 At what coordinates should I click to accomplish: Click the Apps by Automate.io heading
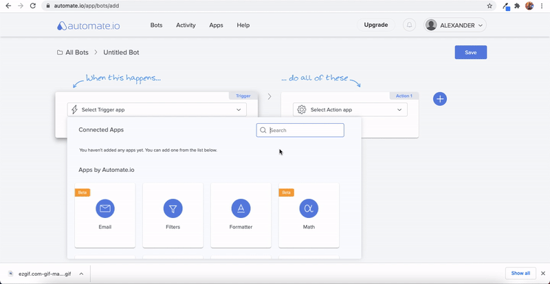pyautogui.click(x=107, y=170)
